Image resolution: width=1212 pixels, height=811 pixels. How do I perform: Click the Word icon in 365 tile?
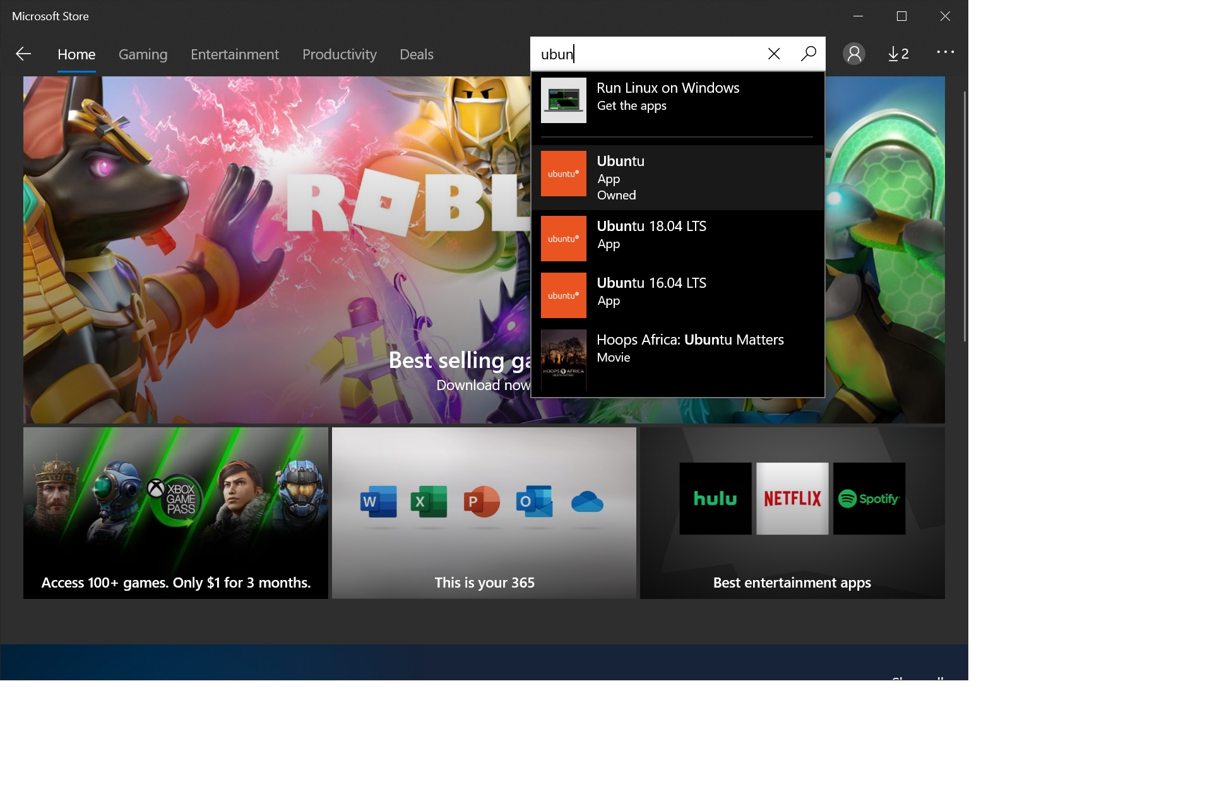click(x=379, y=502)
